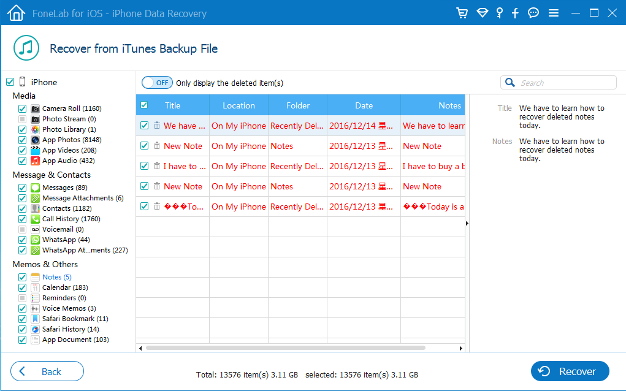Click inside the Search field
This screenshot has height=391, width=626.
(559, 83)
